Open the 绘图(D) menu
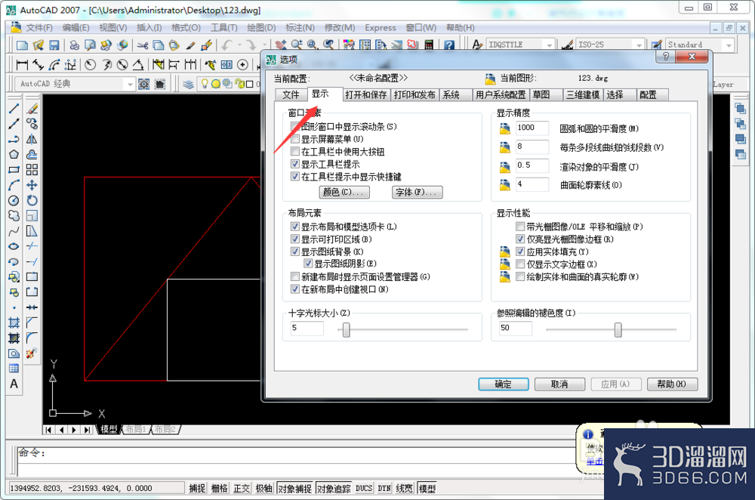 [x=261, y=28]
